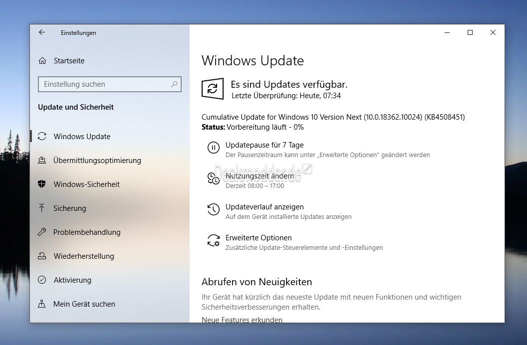Click the Update und Sicherheit heading
Viewport: 527px width, 345px height.
pos(76,107)
